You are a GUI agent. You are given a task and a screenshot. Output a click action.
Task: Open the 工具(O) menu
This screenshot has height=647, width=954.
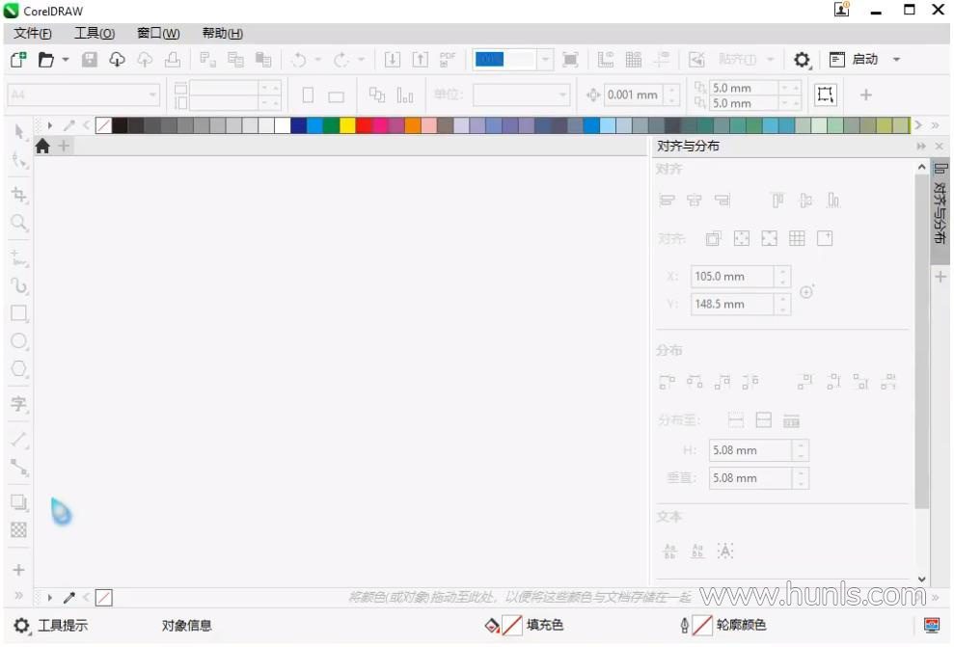coord(95,34)
